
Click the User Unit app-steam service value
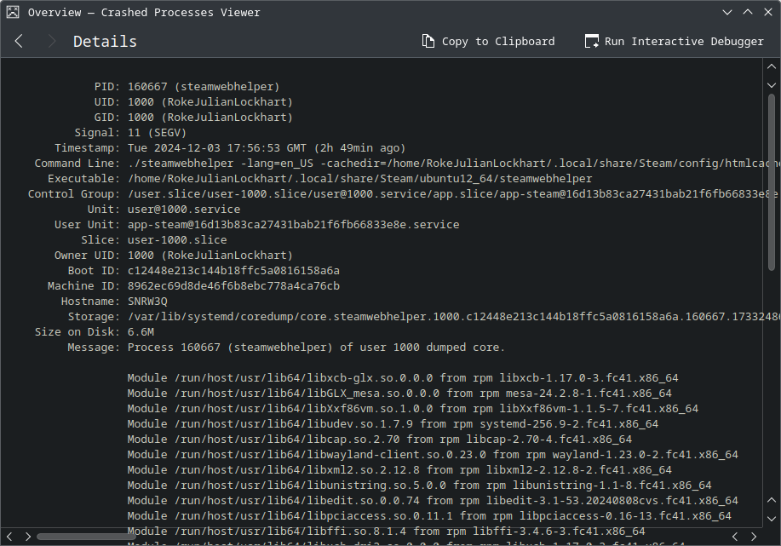point(293,225)
